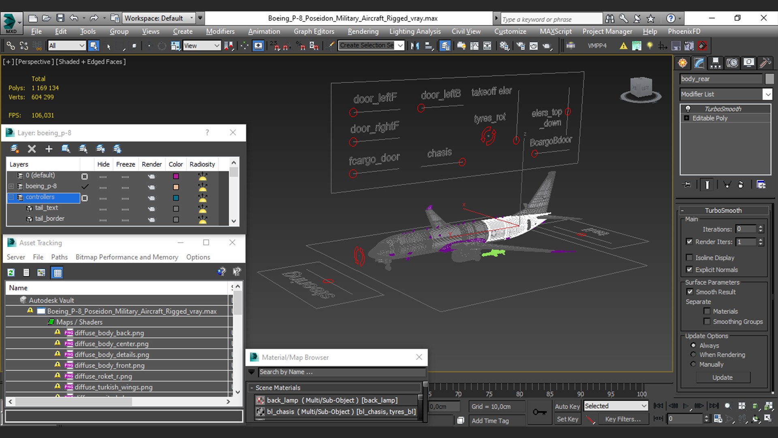Click the New Scene icon in quick access toolbar
The height and width of the screenshot is (438, 778).
click(33, 18)
